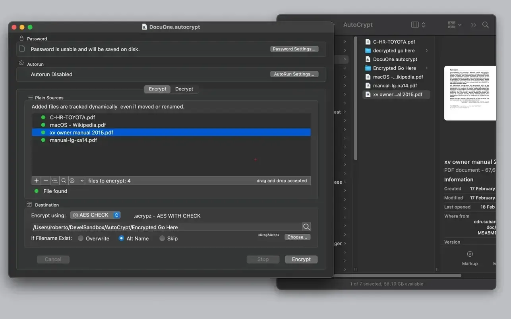The height and width of the screenshot is (319, 511).
Task: Select the Alt Name option
Action: point(121,238)
